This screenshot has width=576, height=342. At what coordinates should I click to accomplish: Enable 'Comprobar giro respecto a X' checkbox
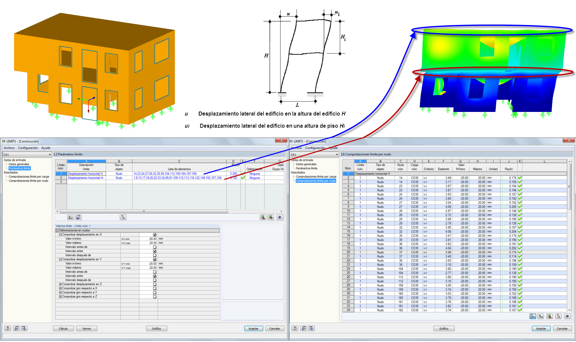tap(155, 289)
